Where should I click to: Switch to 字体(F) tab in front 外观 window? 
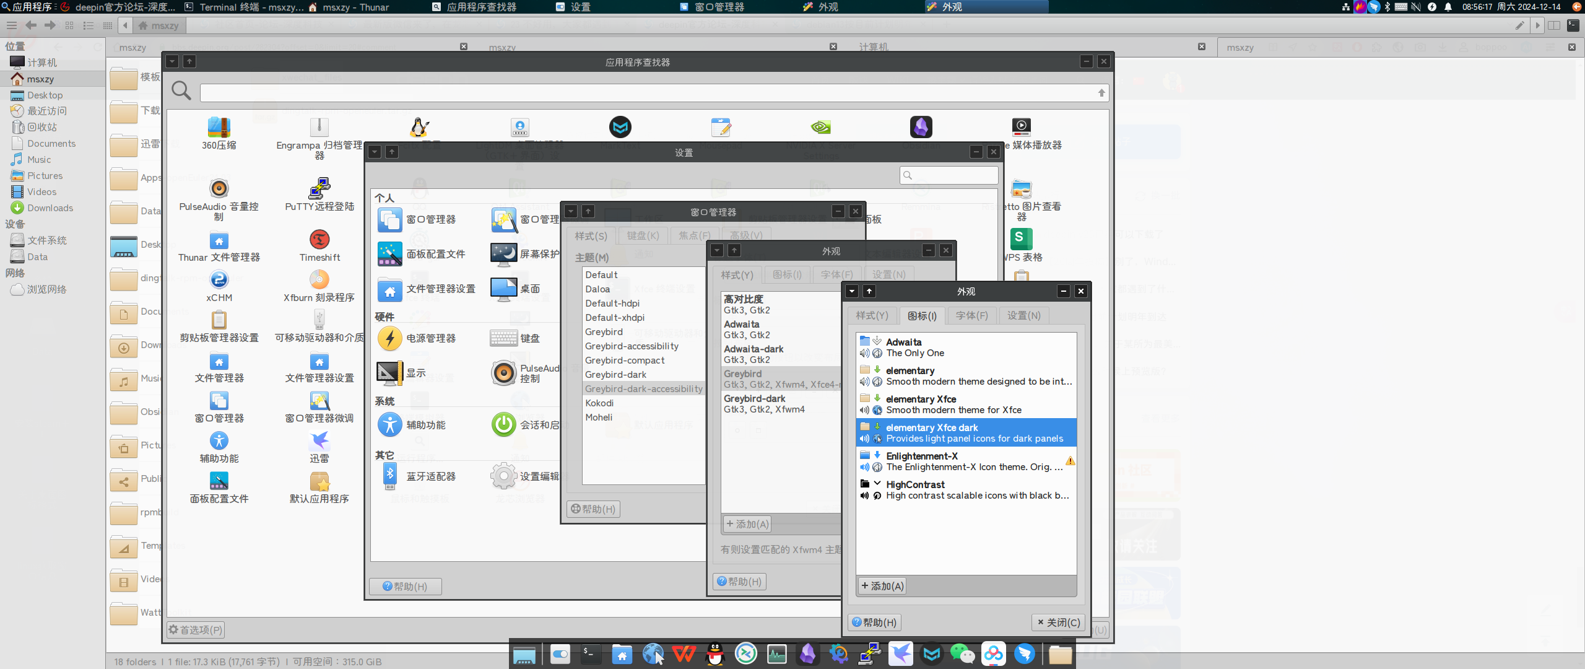point(971,315)
